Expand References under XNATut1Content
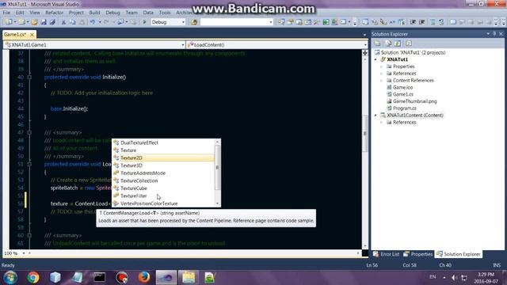This screenshot has height=285, width=507. pyautogui.click(x=382, y=123)
